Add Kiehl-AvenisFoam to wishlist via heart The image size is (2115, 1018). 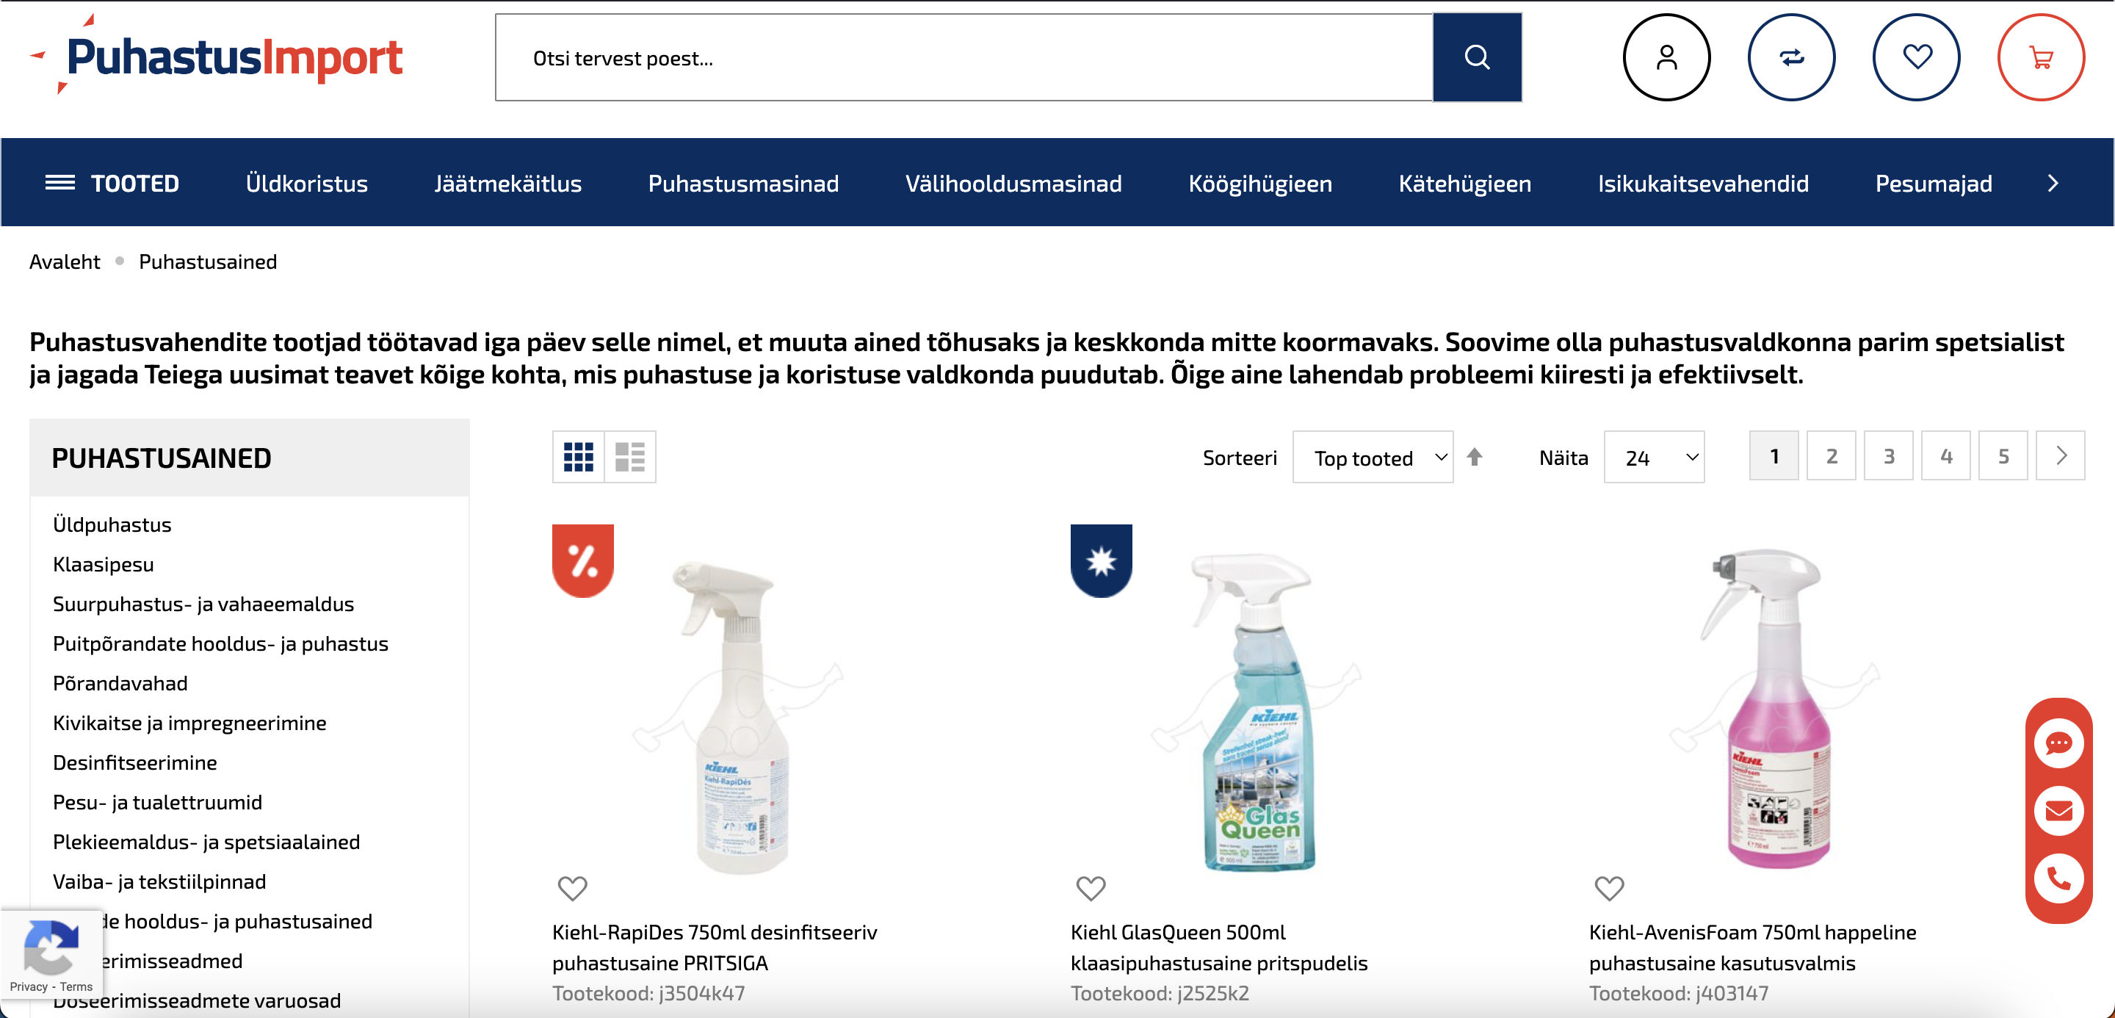1609,888
